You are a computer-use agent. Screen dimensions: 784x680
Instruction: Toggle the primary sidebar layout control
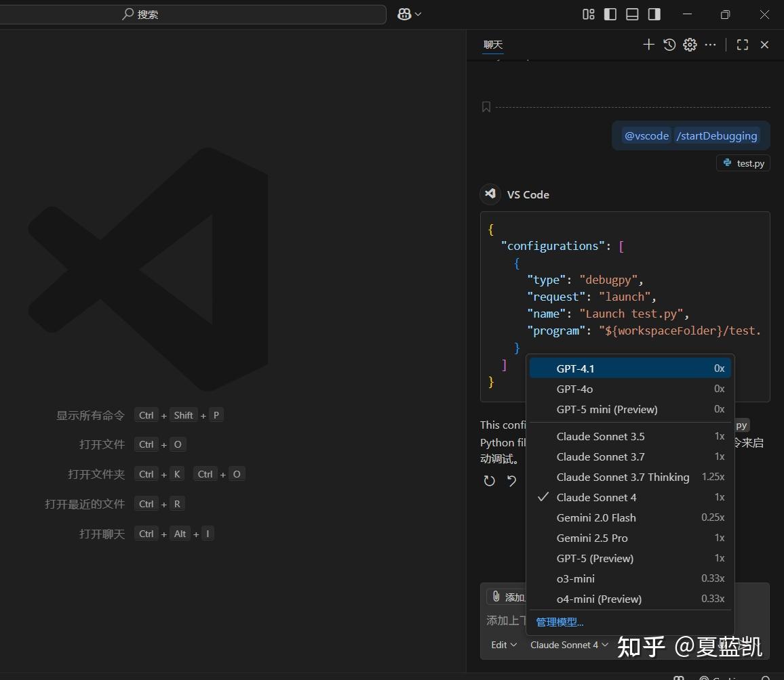[x=610, y=14]
